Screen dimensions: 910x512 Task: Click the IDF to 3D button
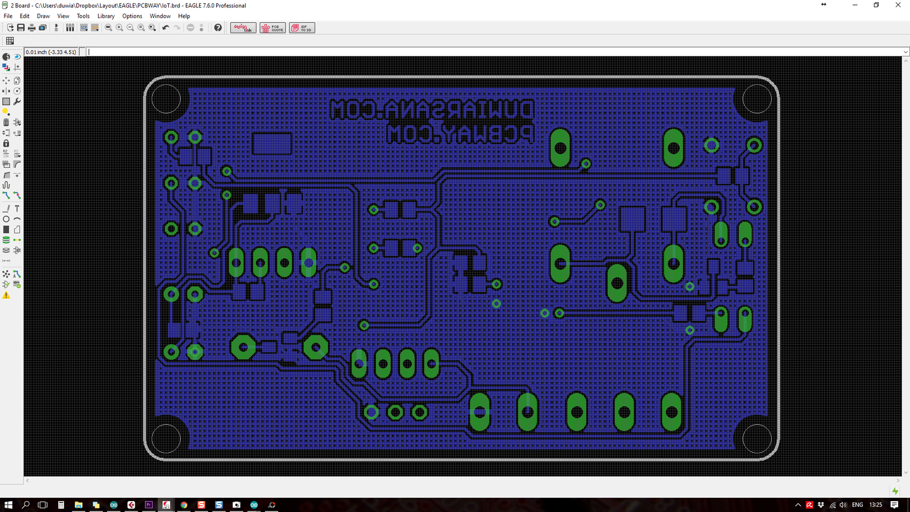click(x=302, y=28)
